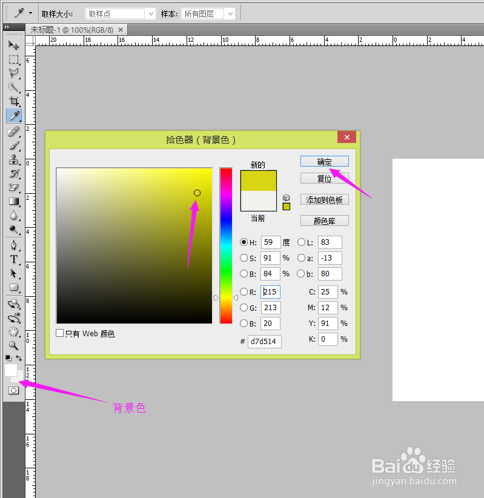The image size is (484, 498).
Task: Click the foreground color swatch in toolbox
Action: (10, 370)
